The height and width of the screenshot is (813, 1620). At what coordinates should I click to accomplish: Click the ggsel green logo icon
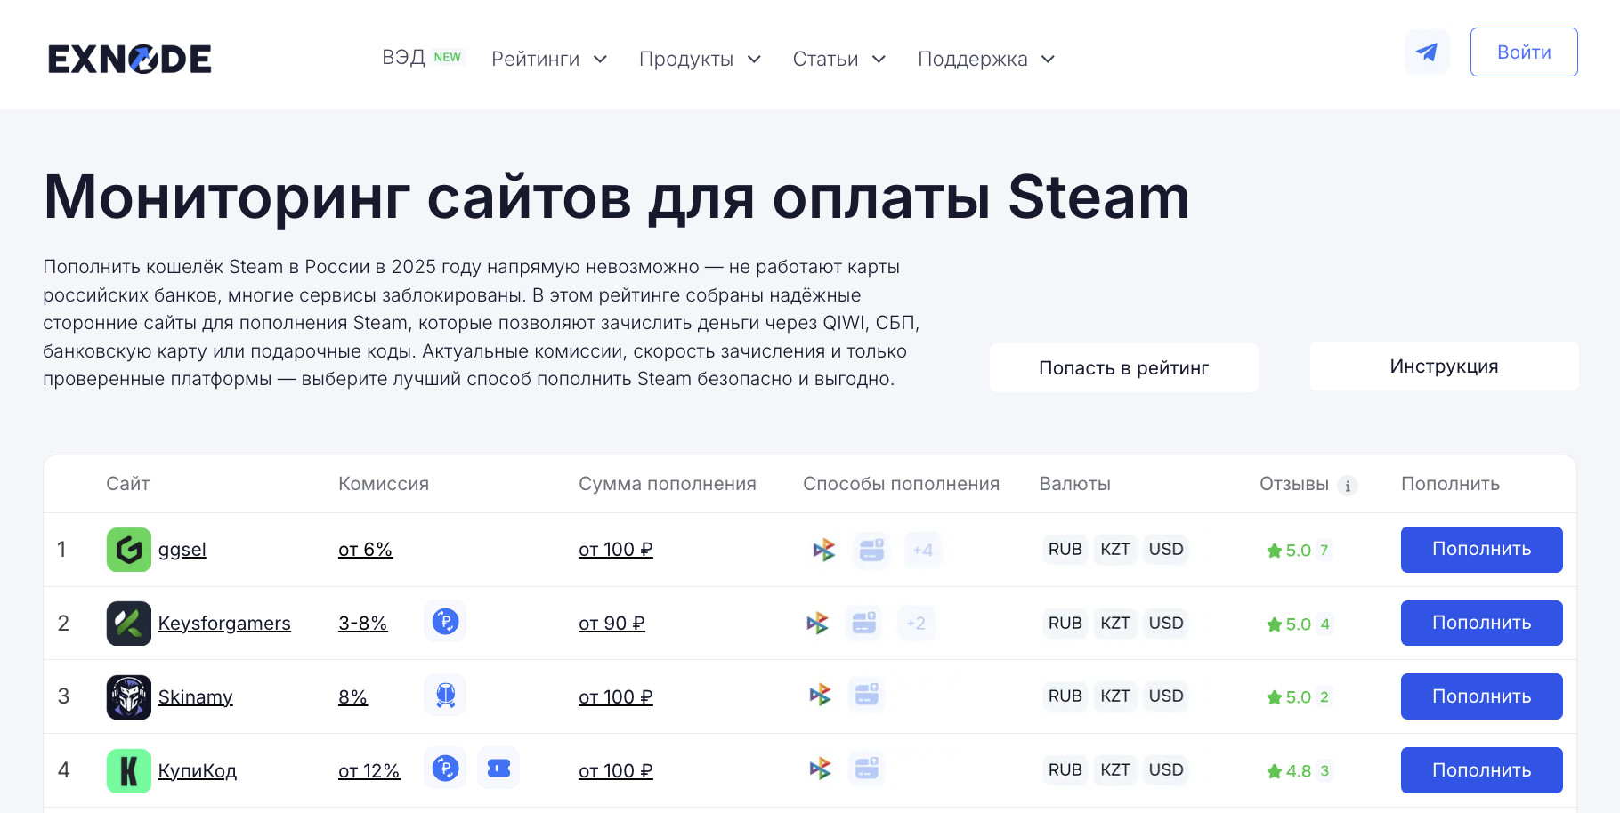click(x=129, y=550)
